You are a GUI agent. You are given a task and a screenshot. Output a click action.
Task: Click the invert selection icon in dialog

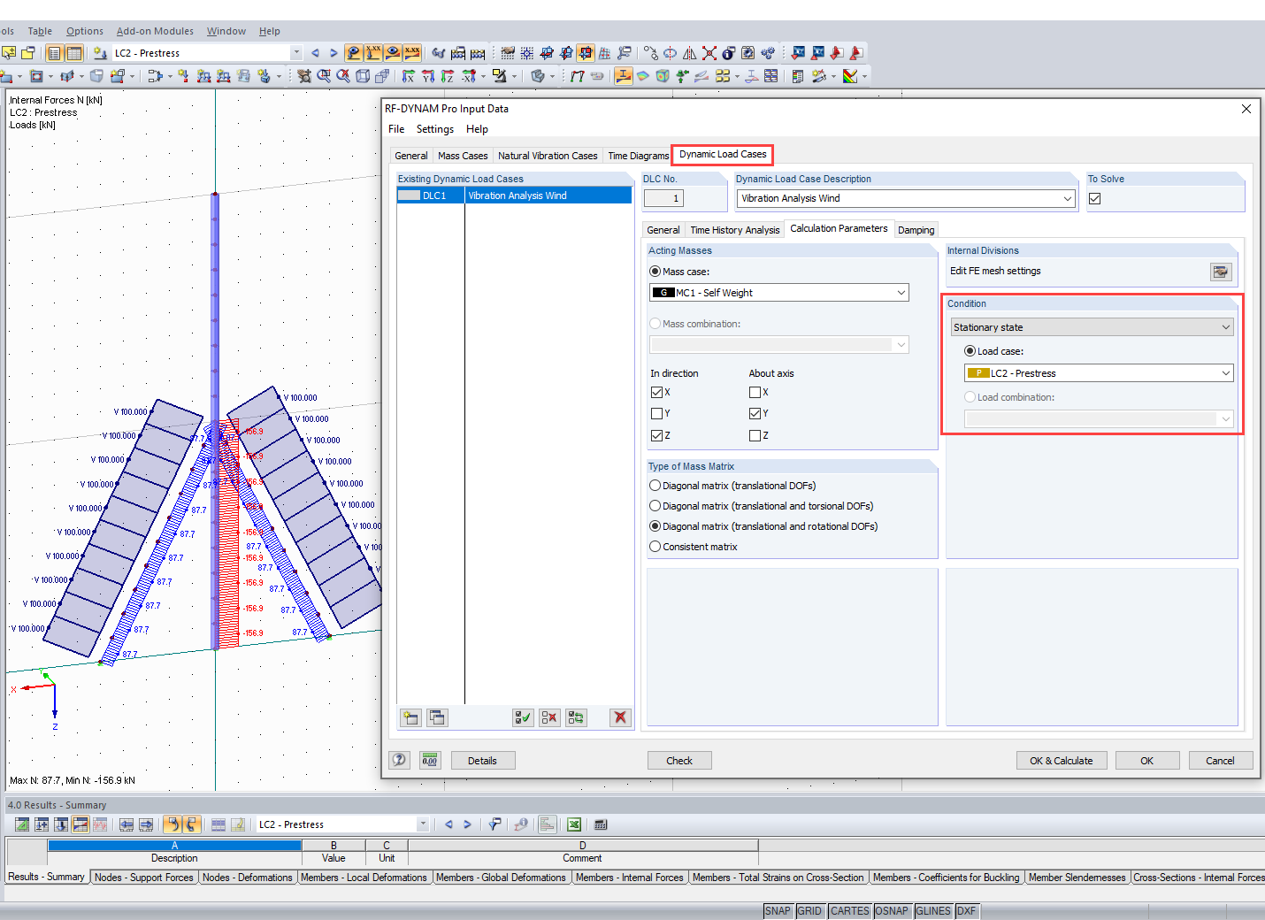click(x=576, y=717)
